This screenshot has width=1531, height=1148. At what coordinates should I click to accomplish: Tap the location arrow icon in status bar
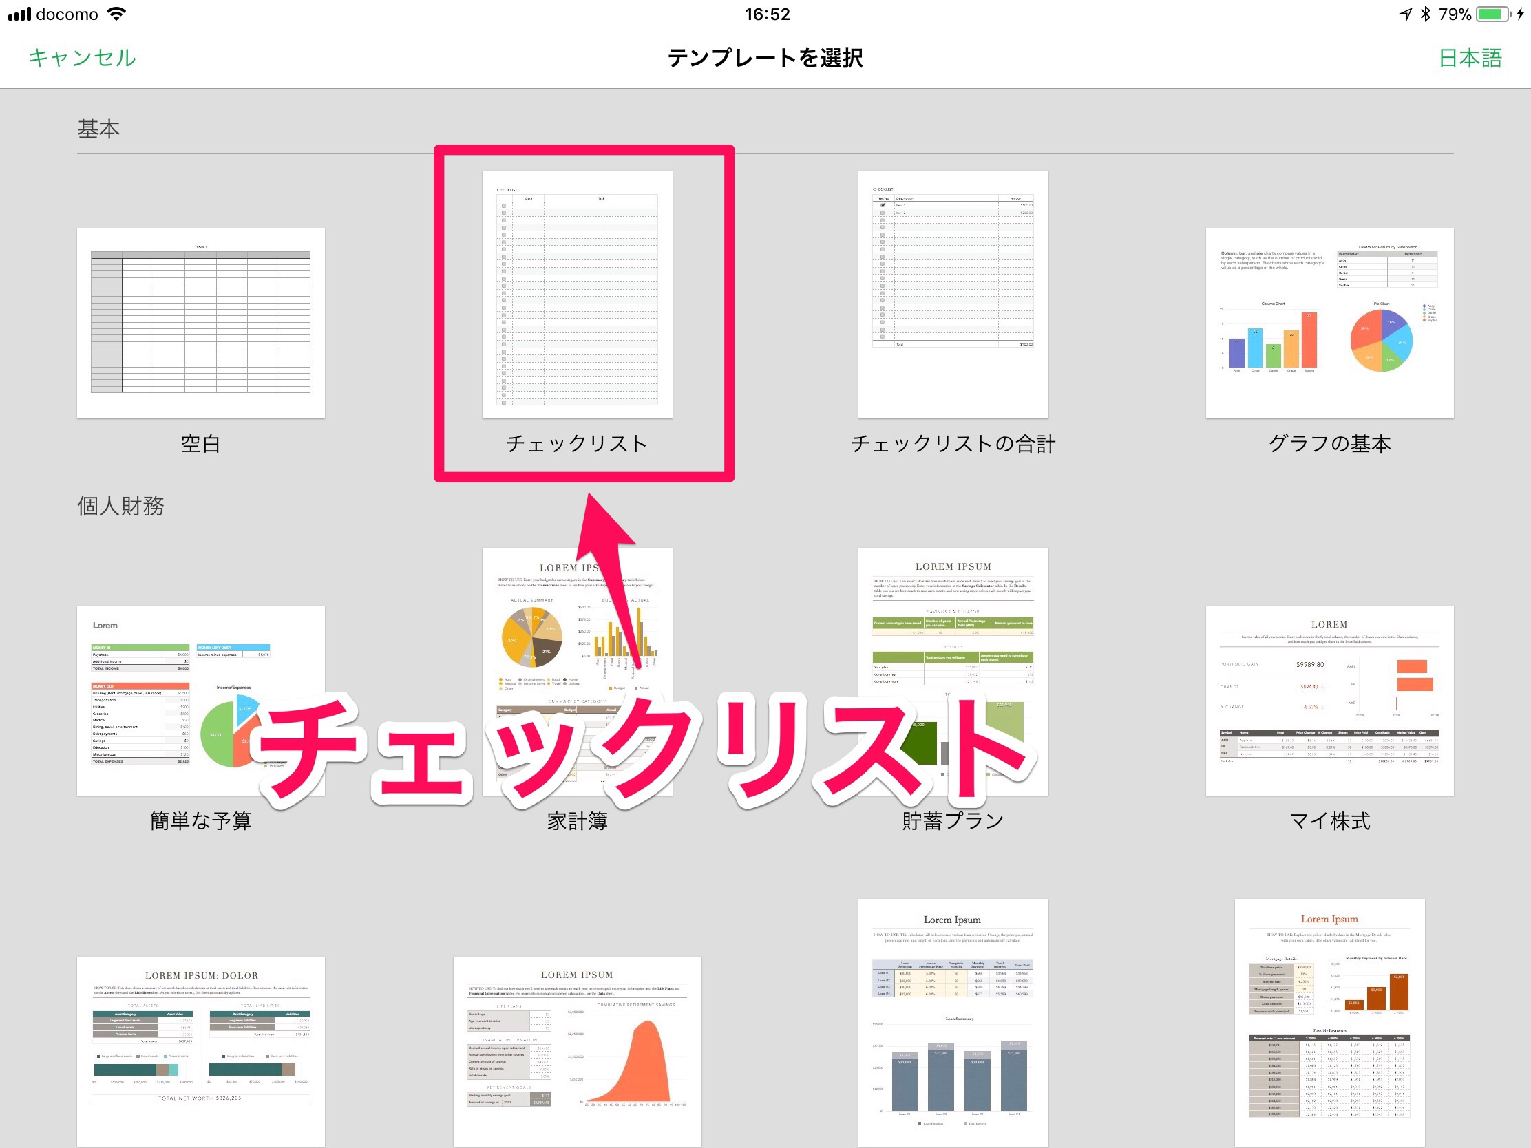click(x=1405, y=14)
